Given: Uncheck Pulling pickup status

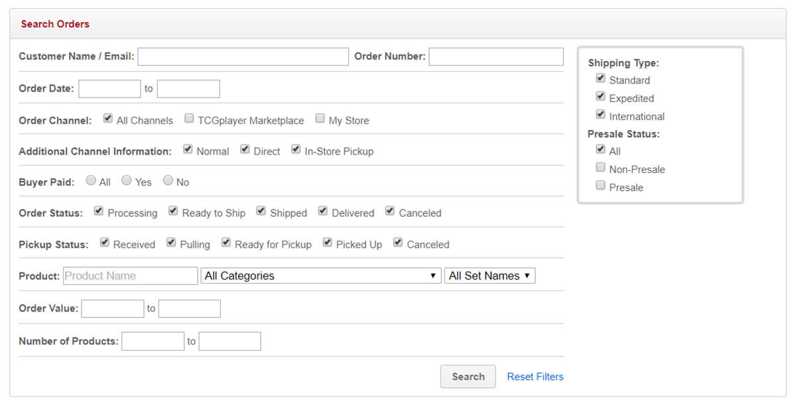Looking at the screenshot, I should pos(171,243).
